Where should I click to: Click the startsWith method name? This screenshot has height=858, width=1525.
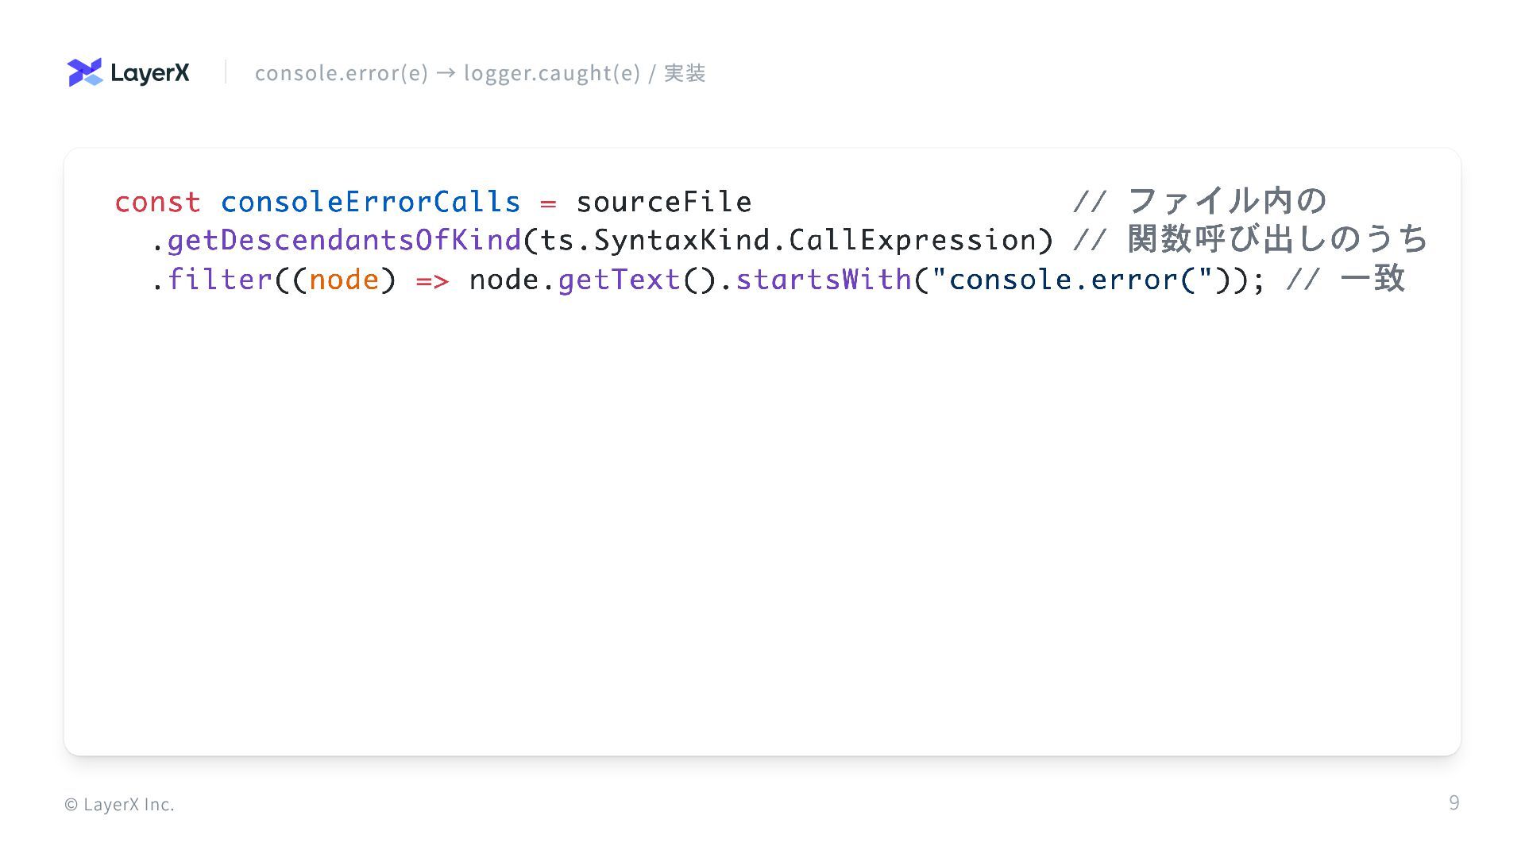(824, 279)
